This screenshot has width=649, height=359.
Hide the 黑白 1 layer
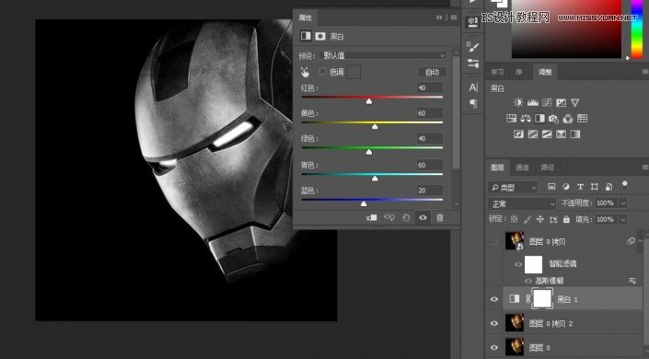coord(494,299)
